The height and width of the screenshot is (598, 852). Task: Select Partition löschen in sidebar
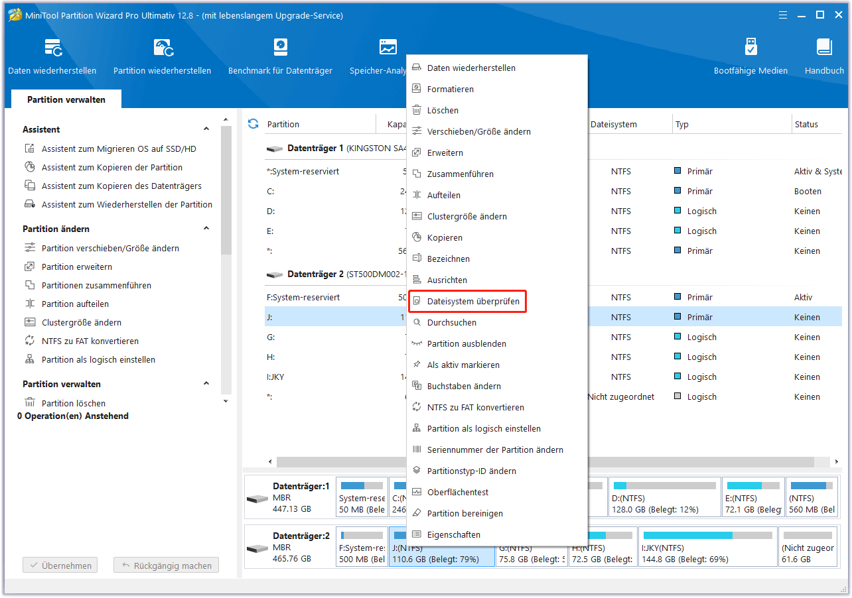pos(73,403)
